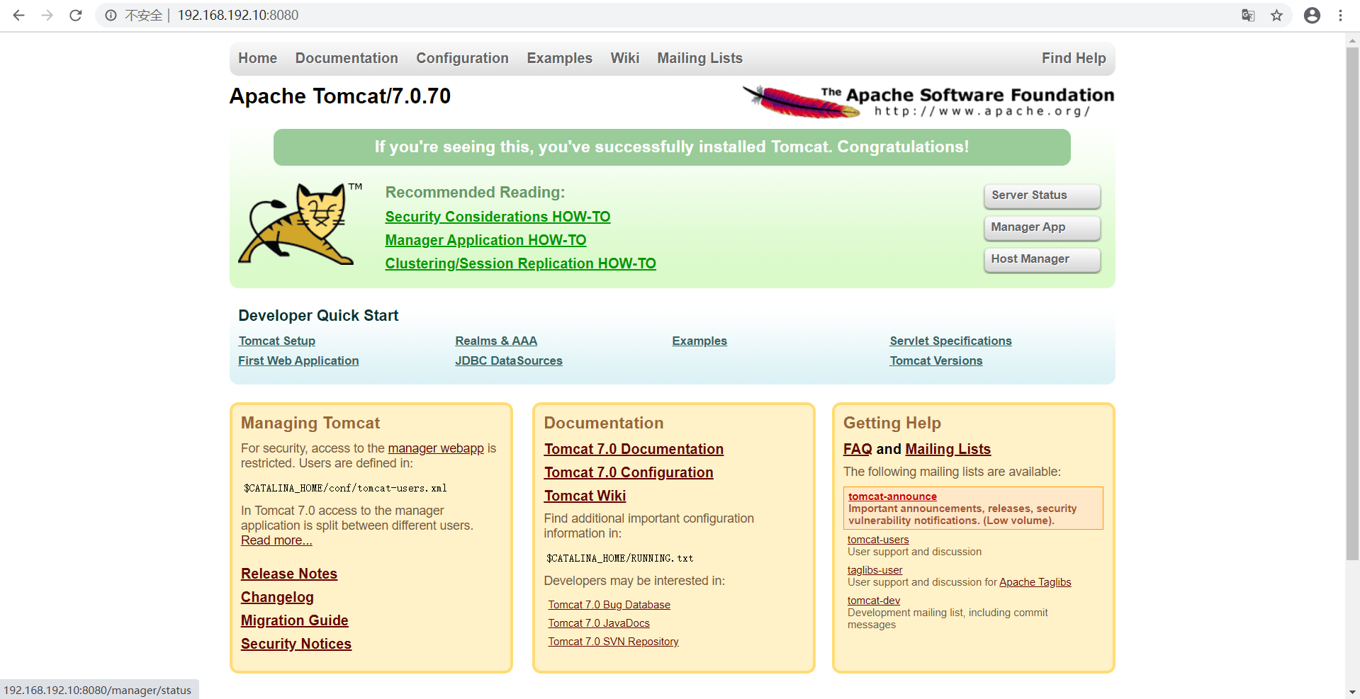Open Tomcat 7.0 Configuration link
This screenshot has height=699, width=1360.
pyautogui.click(x=629, y=472)
